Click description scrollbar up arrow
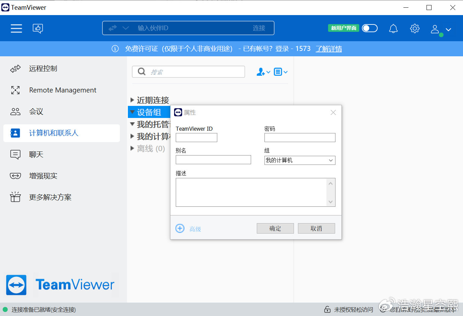The image size is (463, 316). click(330, 183)
